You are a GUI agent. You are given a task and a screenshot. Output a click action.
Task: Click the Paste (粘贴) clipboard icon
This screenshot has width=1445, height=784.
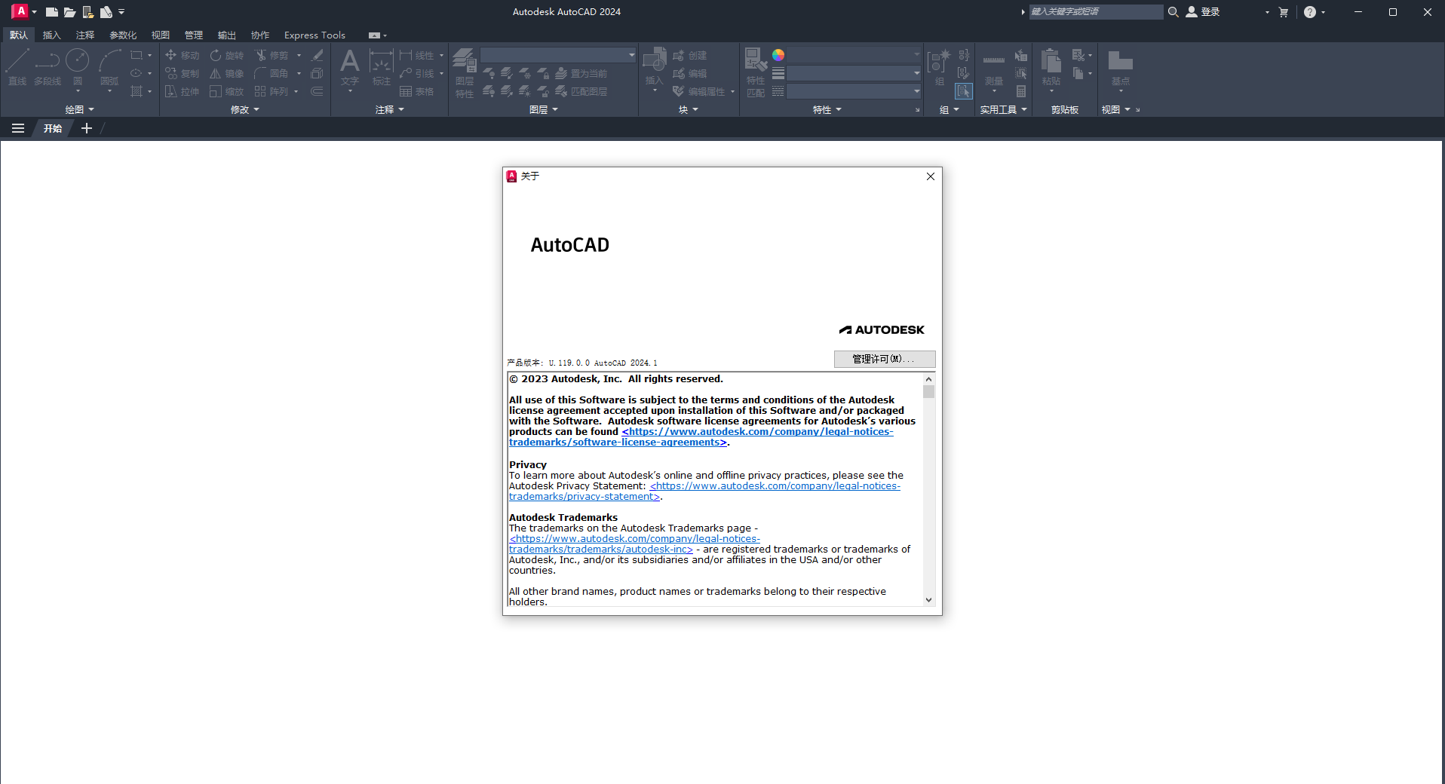1051,62
